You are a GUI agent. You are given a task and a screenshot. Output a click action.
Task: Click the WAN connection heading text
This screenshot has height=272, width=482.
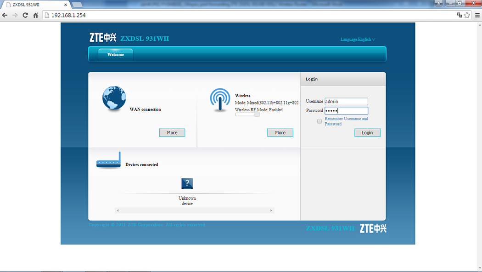[145, 109]
